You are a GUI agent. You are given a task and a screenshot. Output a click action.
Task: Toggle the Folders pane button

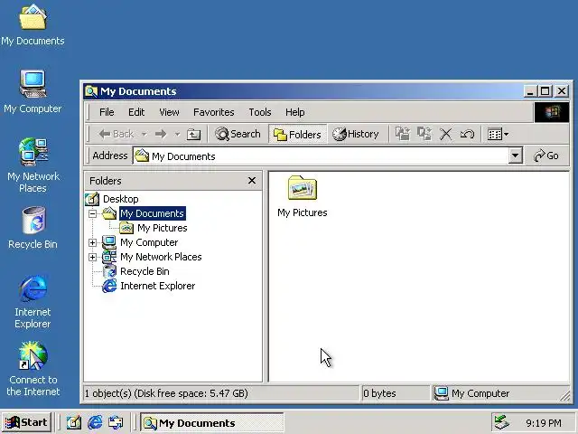pos(297,135)
